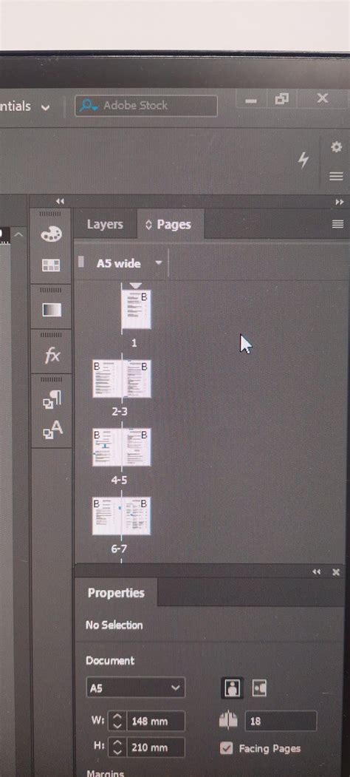350x777 pixels.
Task: Open the gear settings icon
Action: 336,146
